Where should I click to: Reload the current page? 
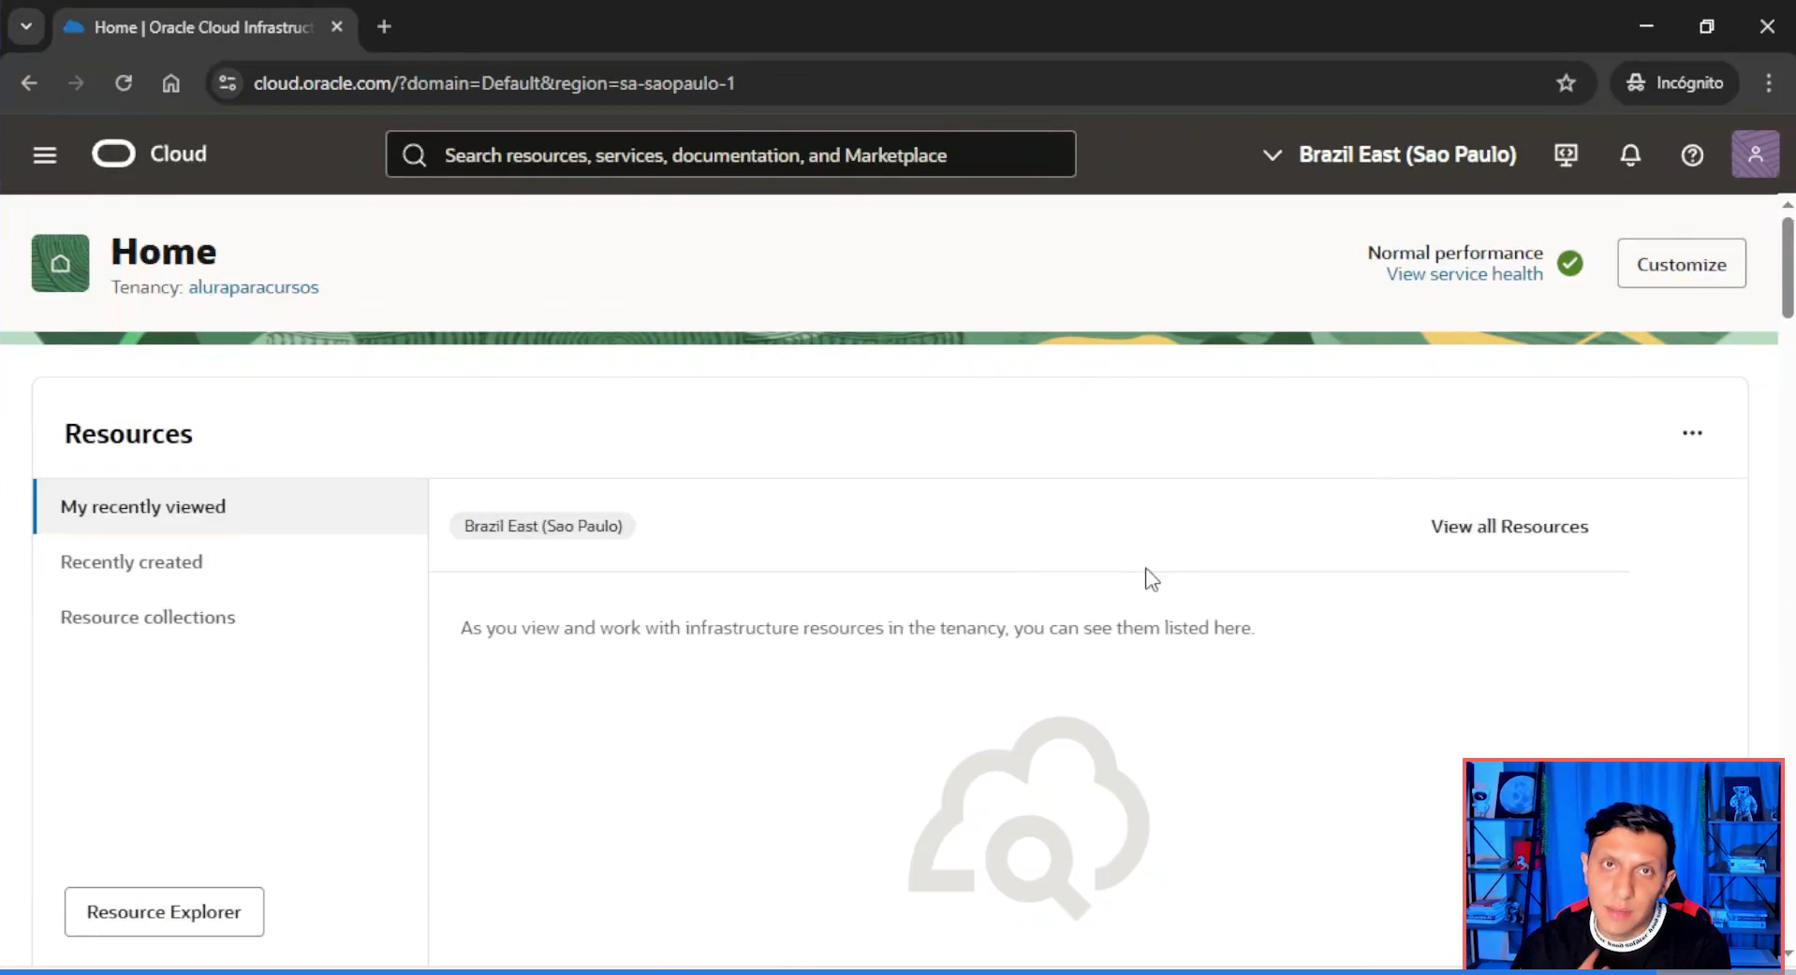[124, 83]
